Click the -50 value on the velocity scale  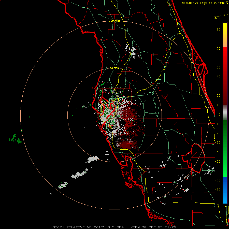pos(218,162)
